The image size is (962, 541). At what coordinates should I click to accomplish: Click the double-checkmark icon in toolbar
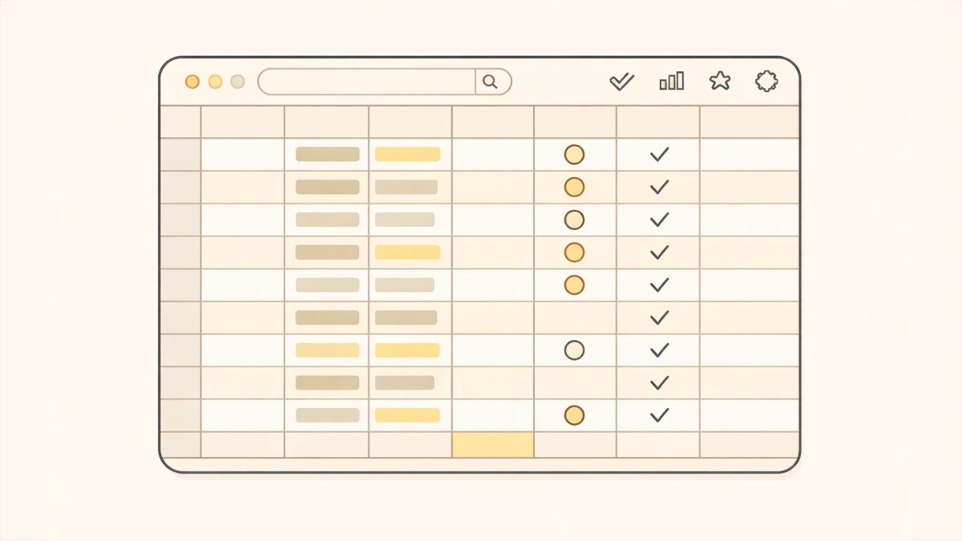click(621, 81)
